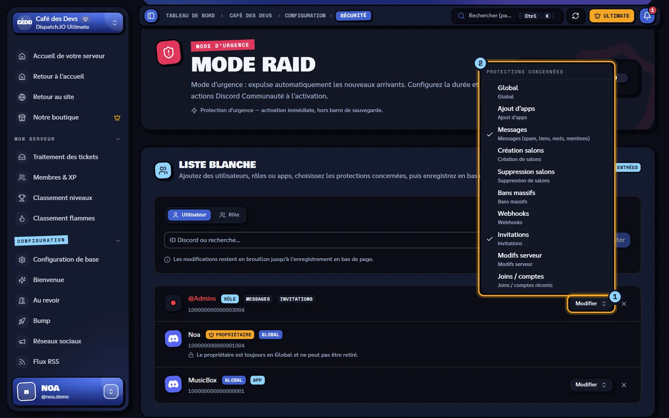
Task: Click Café des Devs breadcrumb
Action: pyautogui.click(x=250, y=16)
